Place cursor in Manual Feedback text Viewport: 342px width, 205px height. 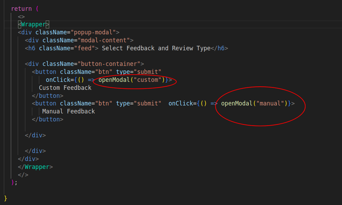pos(68,111)
